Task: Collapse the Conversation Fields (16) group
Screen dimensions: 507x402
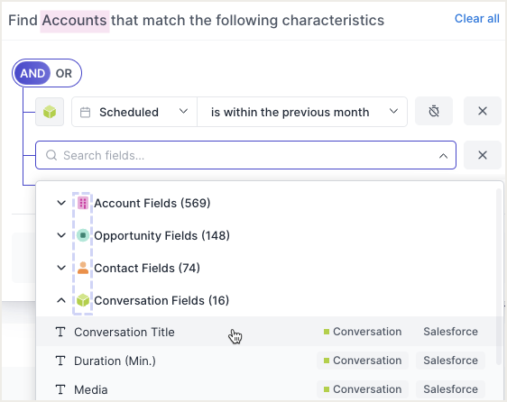Action: 61,300
